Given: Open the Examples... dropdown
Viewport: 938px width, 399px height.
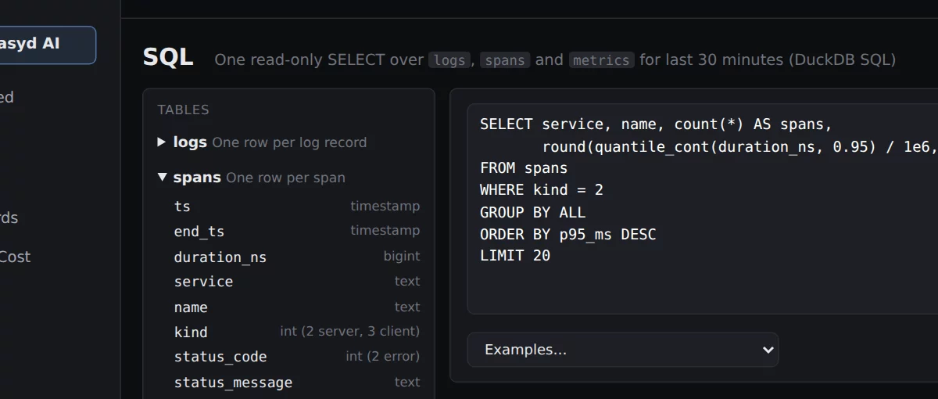Looking at the screenshot, I should point(623,350).
